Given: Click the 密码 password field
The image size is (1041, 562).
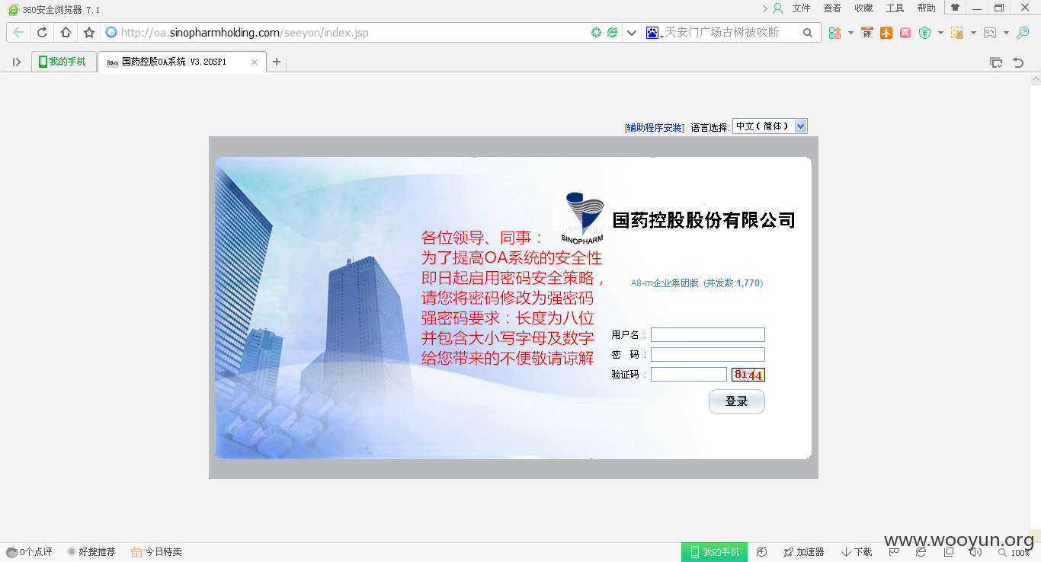Looking at the screenshot, I should (x=708, y=355).
